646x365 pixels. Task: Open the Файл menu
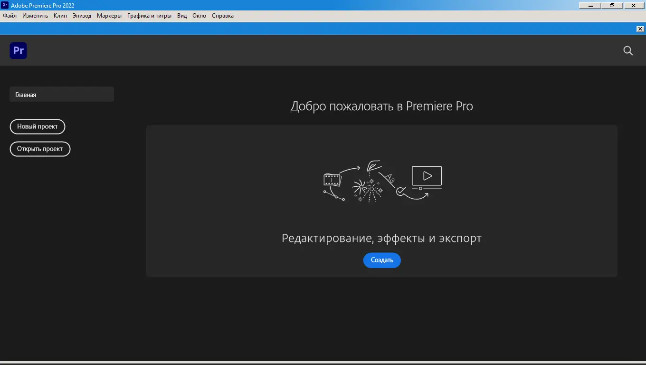click(x=9, y=15)
